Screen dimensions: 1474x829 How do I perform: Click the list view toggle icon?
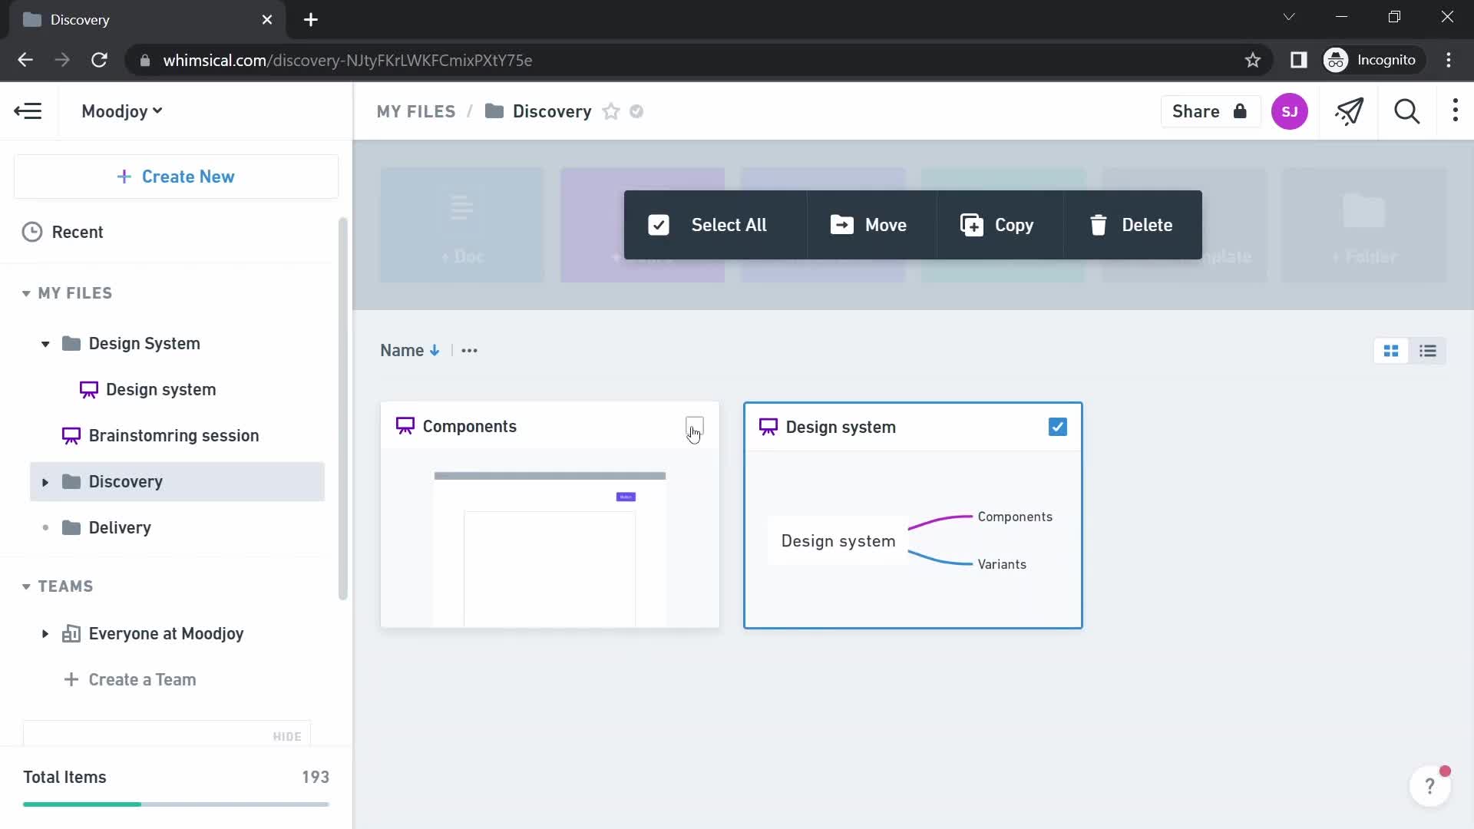click(x=1429, y=352)
